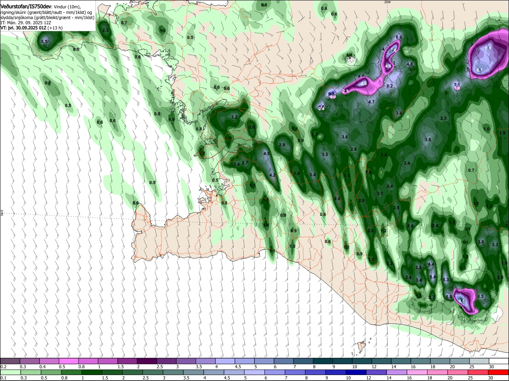Viewport: 509px width, 381px height.
Task: Click the '4.8' precipitation value on the map
Action: pyautogui.click(x=410, y=64)
